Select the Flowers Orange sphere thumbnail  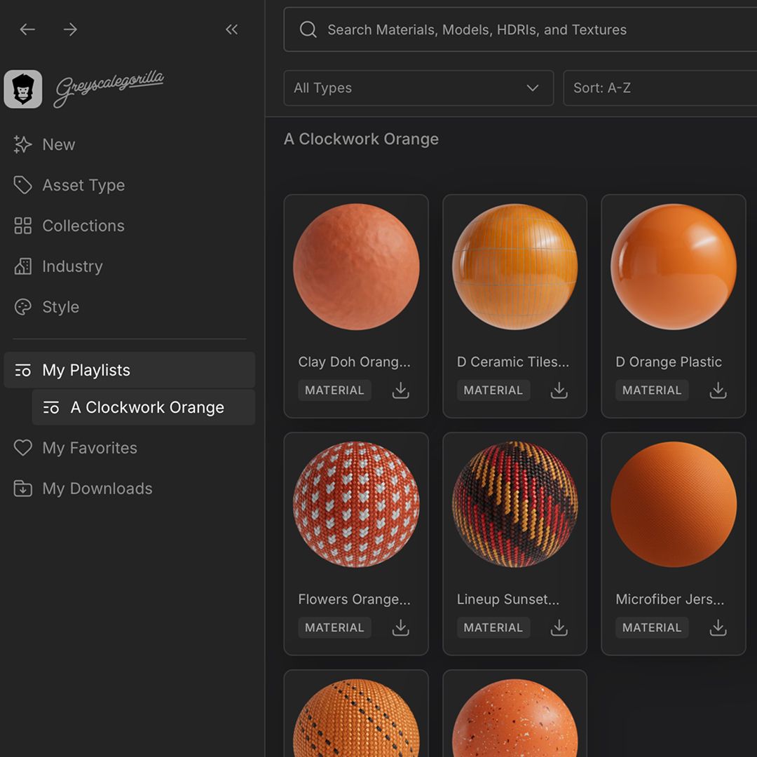click(356, 504)
